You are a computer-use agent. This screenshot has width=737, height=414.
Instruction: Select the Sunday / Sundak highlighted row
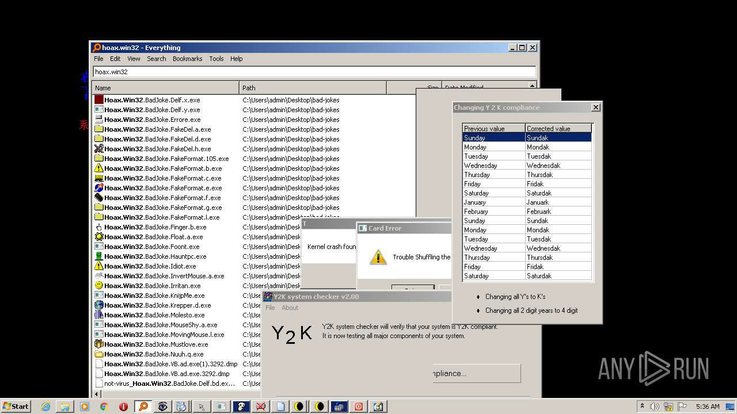[527, 137]
